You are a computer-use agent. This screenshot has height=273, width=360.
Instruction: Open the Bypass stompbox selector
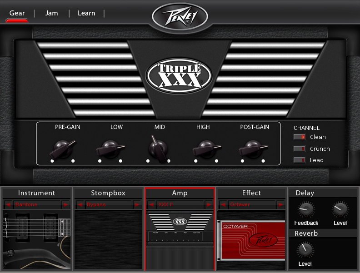[x=108, y=204]
